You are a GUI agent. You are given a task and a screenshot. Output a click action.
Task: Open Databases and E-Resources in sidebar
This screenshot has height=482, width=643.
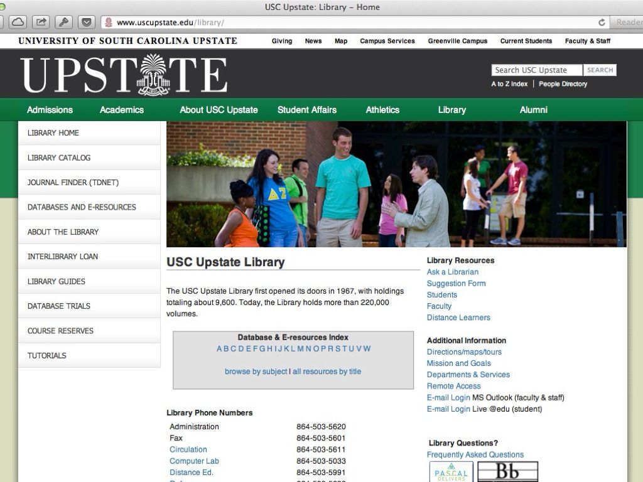tap(82, 207)
